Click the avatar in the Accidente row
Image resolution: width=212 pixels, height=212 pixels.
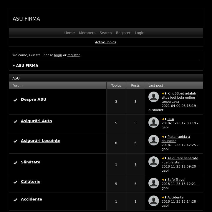click(x=154, y=201)
